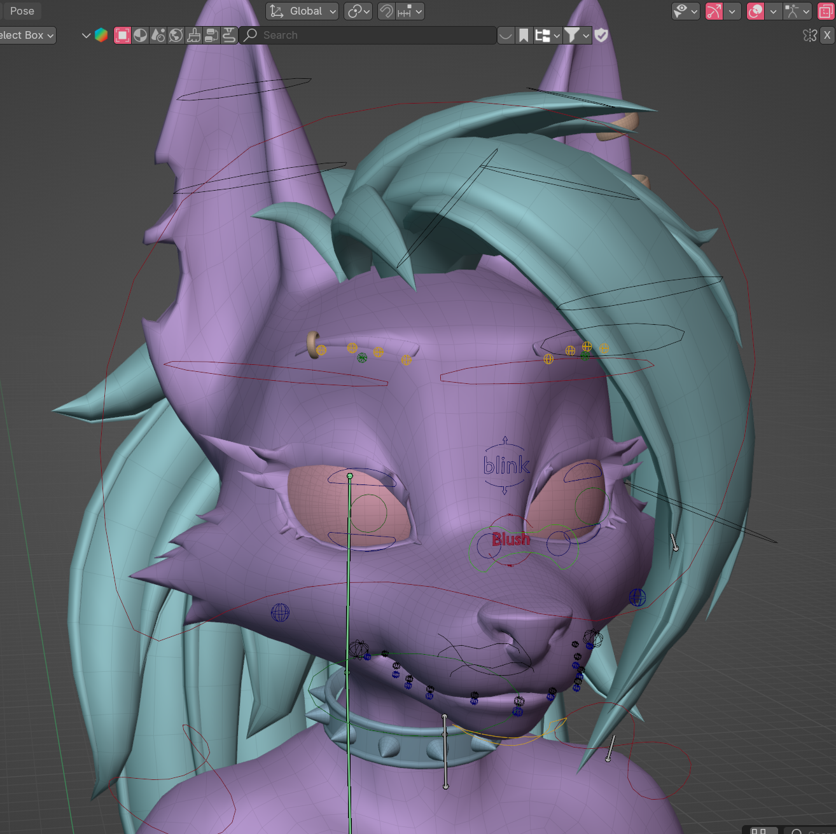Screen dimensions: 836x834
Task: Click the multicolored hexagon icon
Action: coord(101,36)
